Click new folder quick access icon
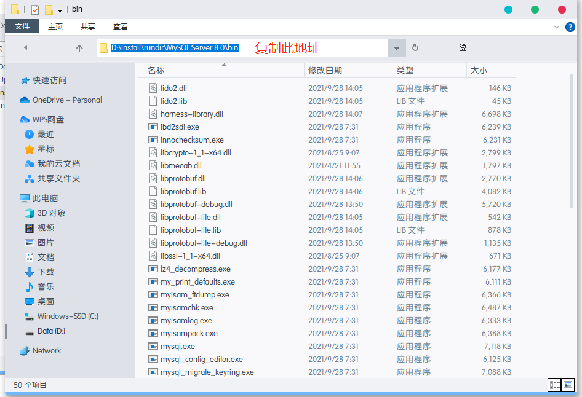This screenshot has height=397, width=582. click(x=49, y=9)
